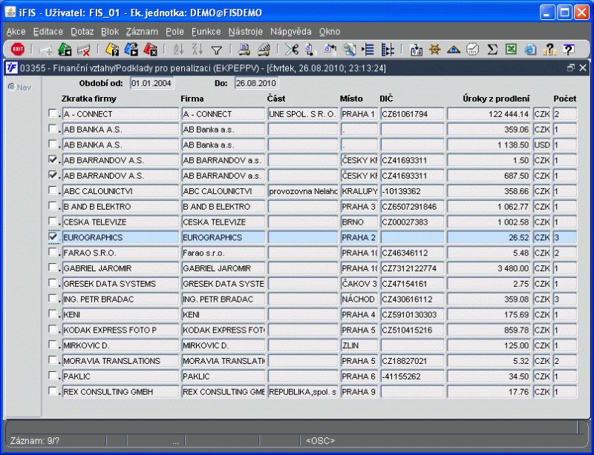This screenshot has height=455, width=594.
Task: Click the blue execute-query icon
Action: (131, 49)
